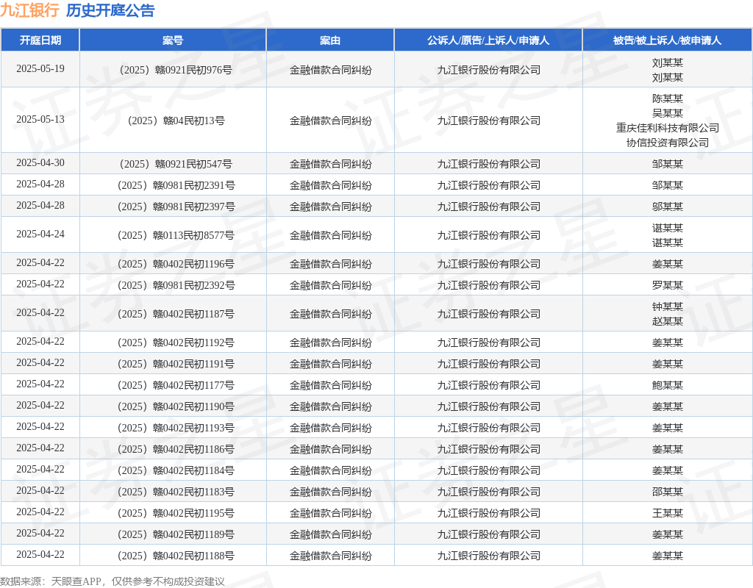Click defendant 邵某某

click(x=668, y=492)
